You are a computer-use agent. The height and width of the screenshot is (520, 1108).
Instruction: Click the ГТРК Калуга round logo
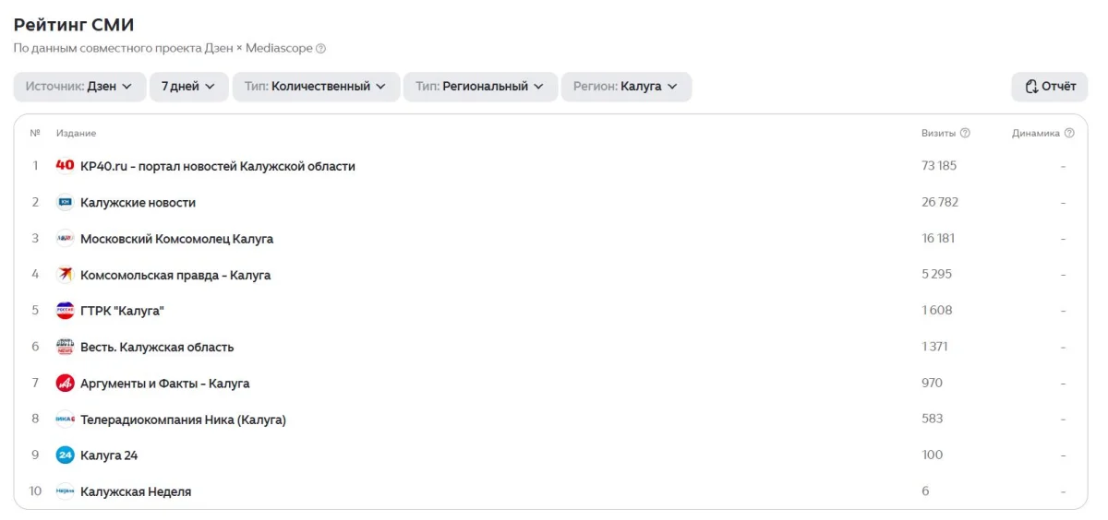pyautogui.click(x=65, y=311)
